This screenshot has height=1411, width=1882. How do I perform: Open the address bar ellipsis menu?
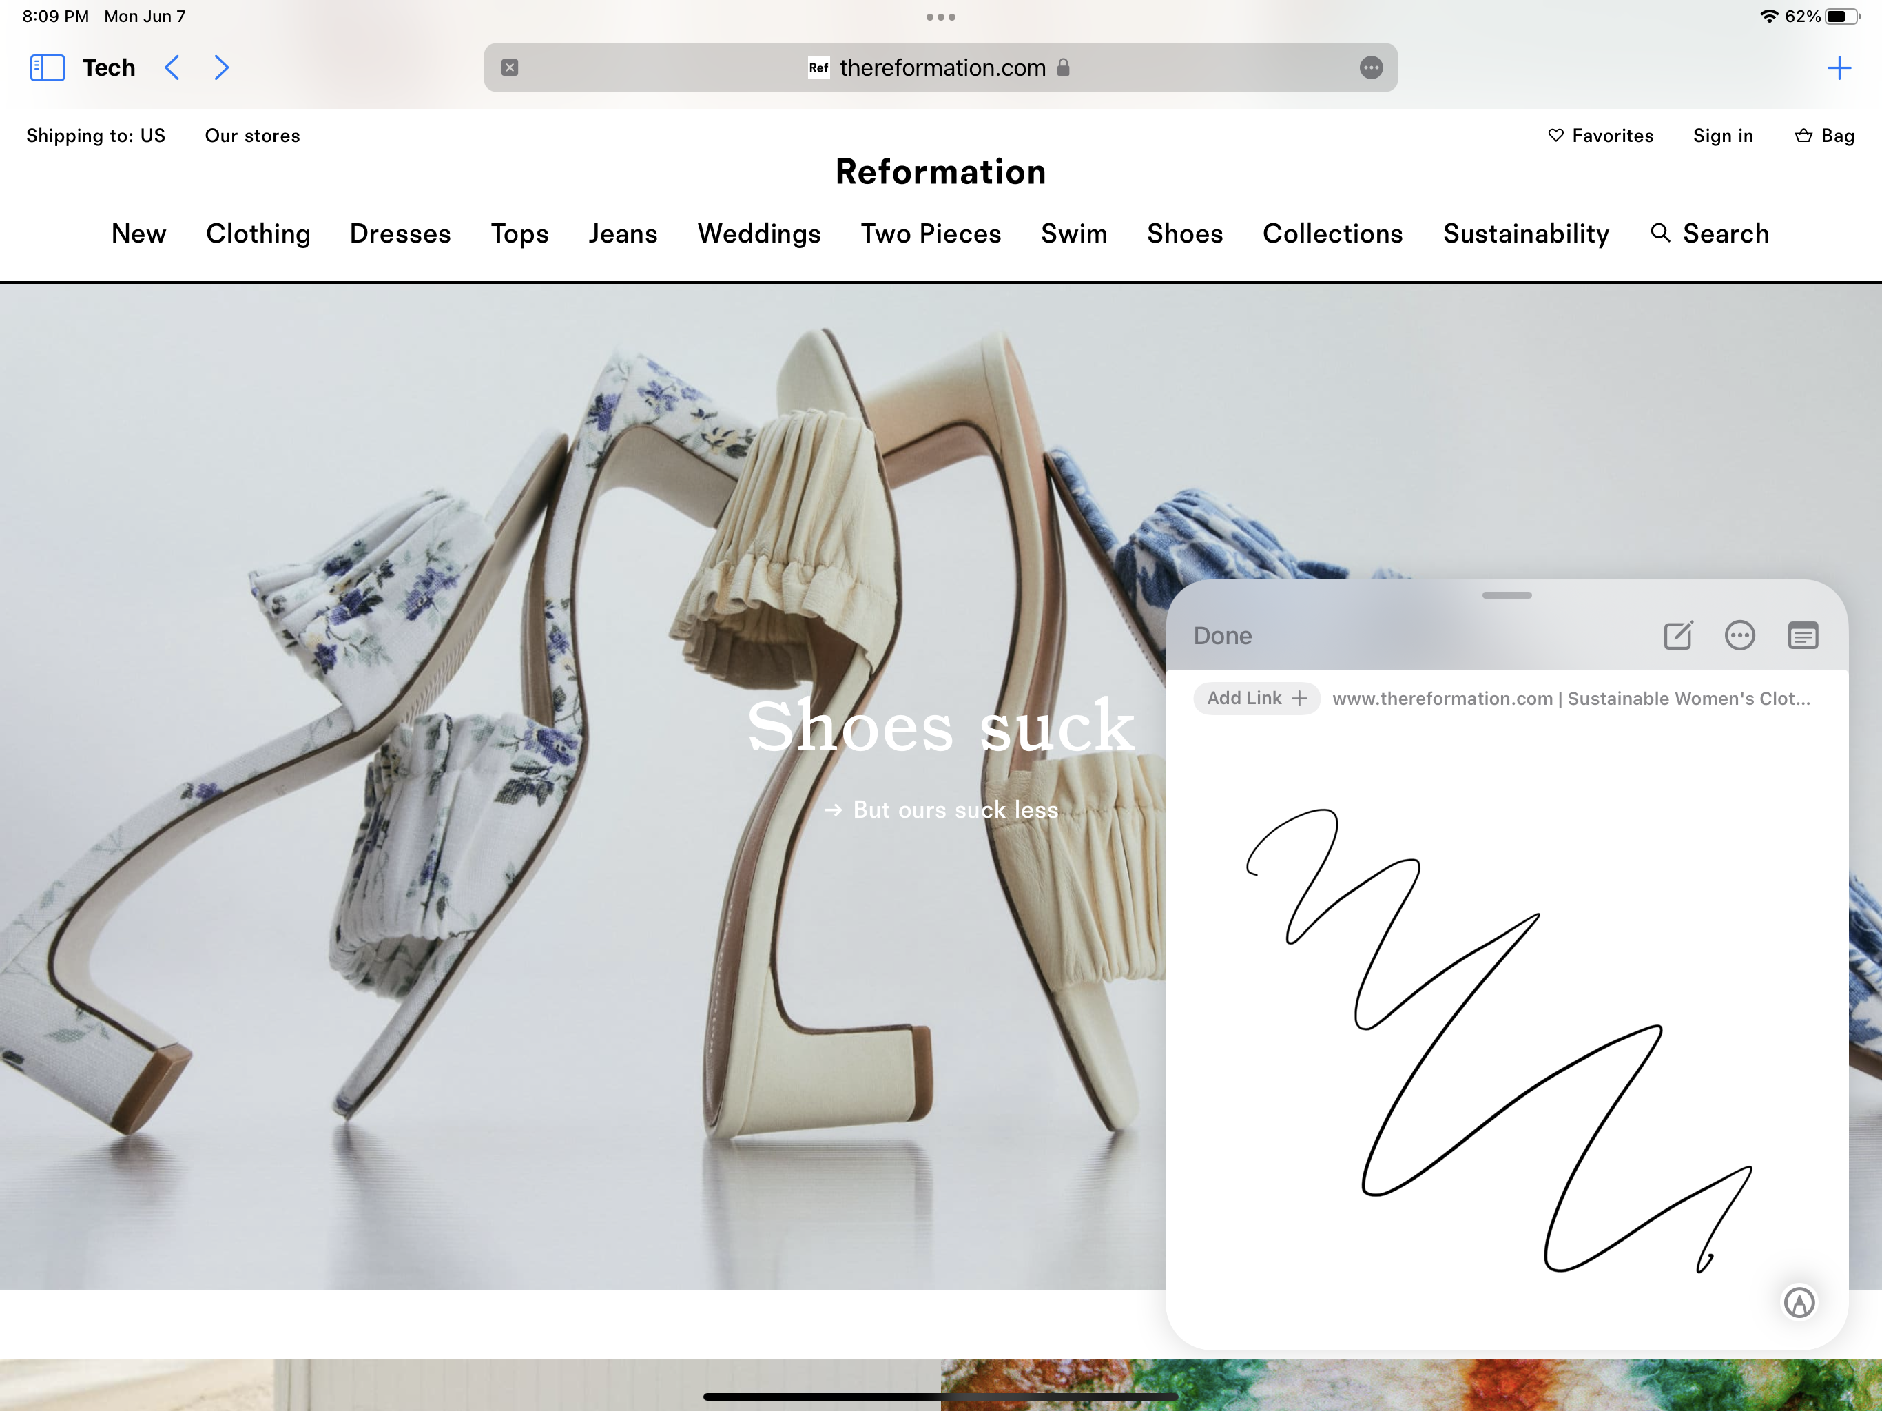[1371, 68]
